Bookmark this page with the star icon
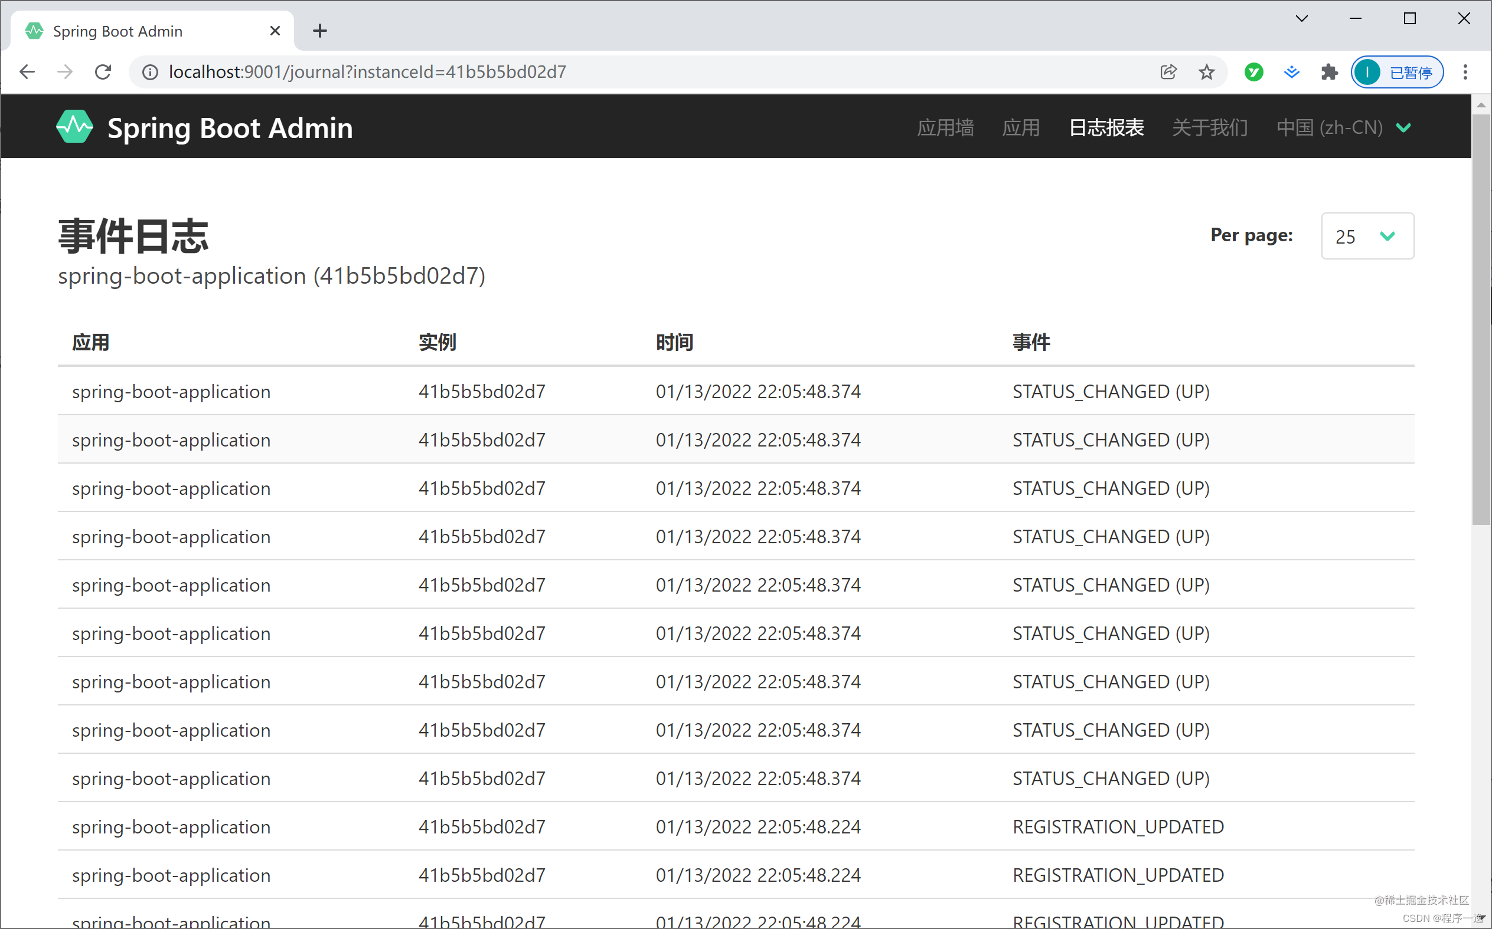This screenshot has width=1492, height=929. pyautogui.click(x=1206, y=72)
